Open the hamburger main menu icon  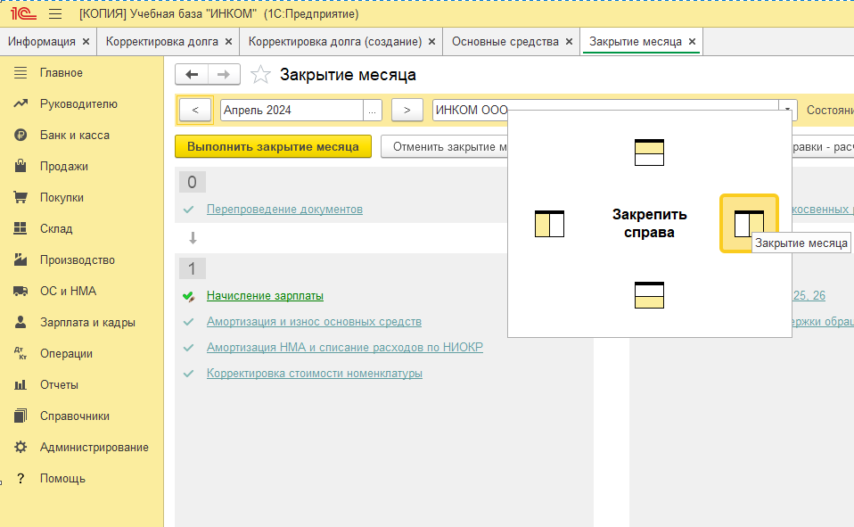[54, 14]
